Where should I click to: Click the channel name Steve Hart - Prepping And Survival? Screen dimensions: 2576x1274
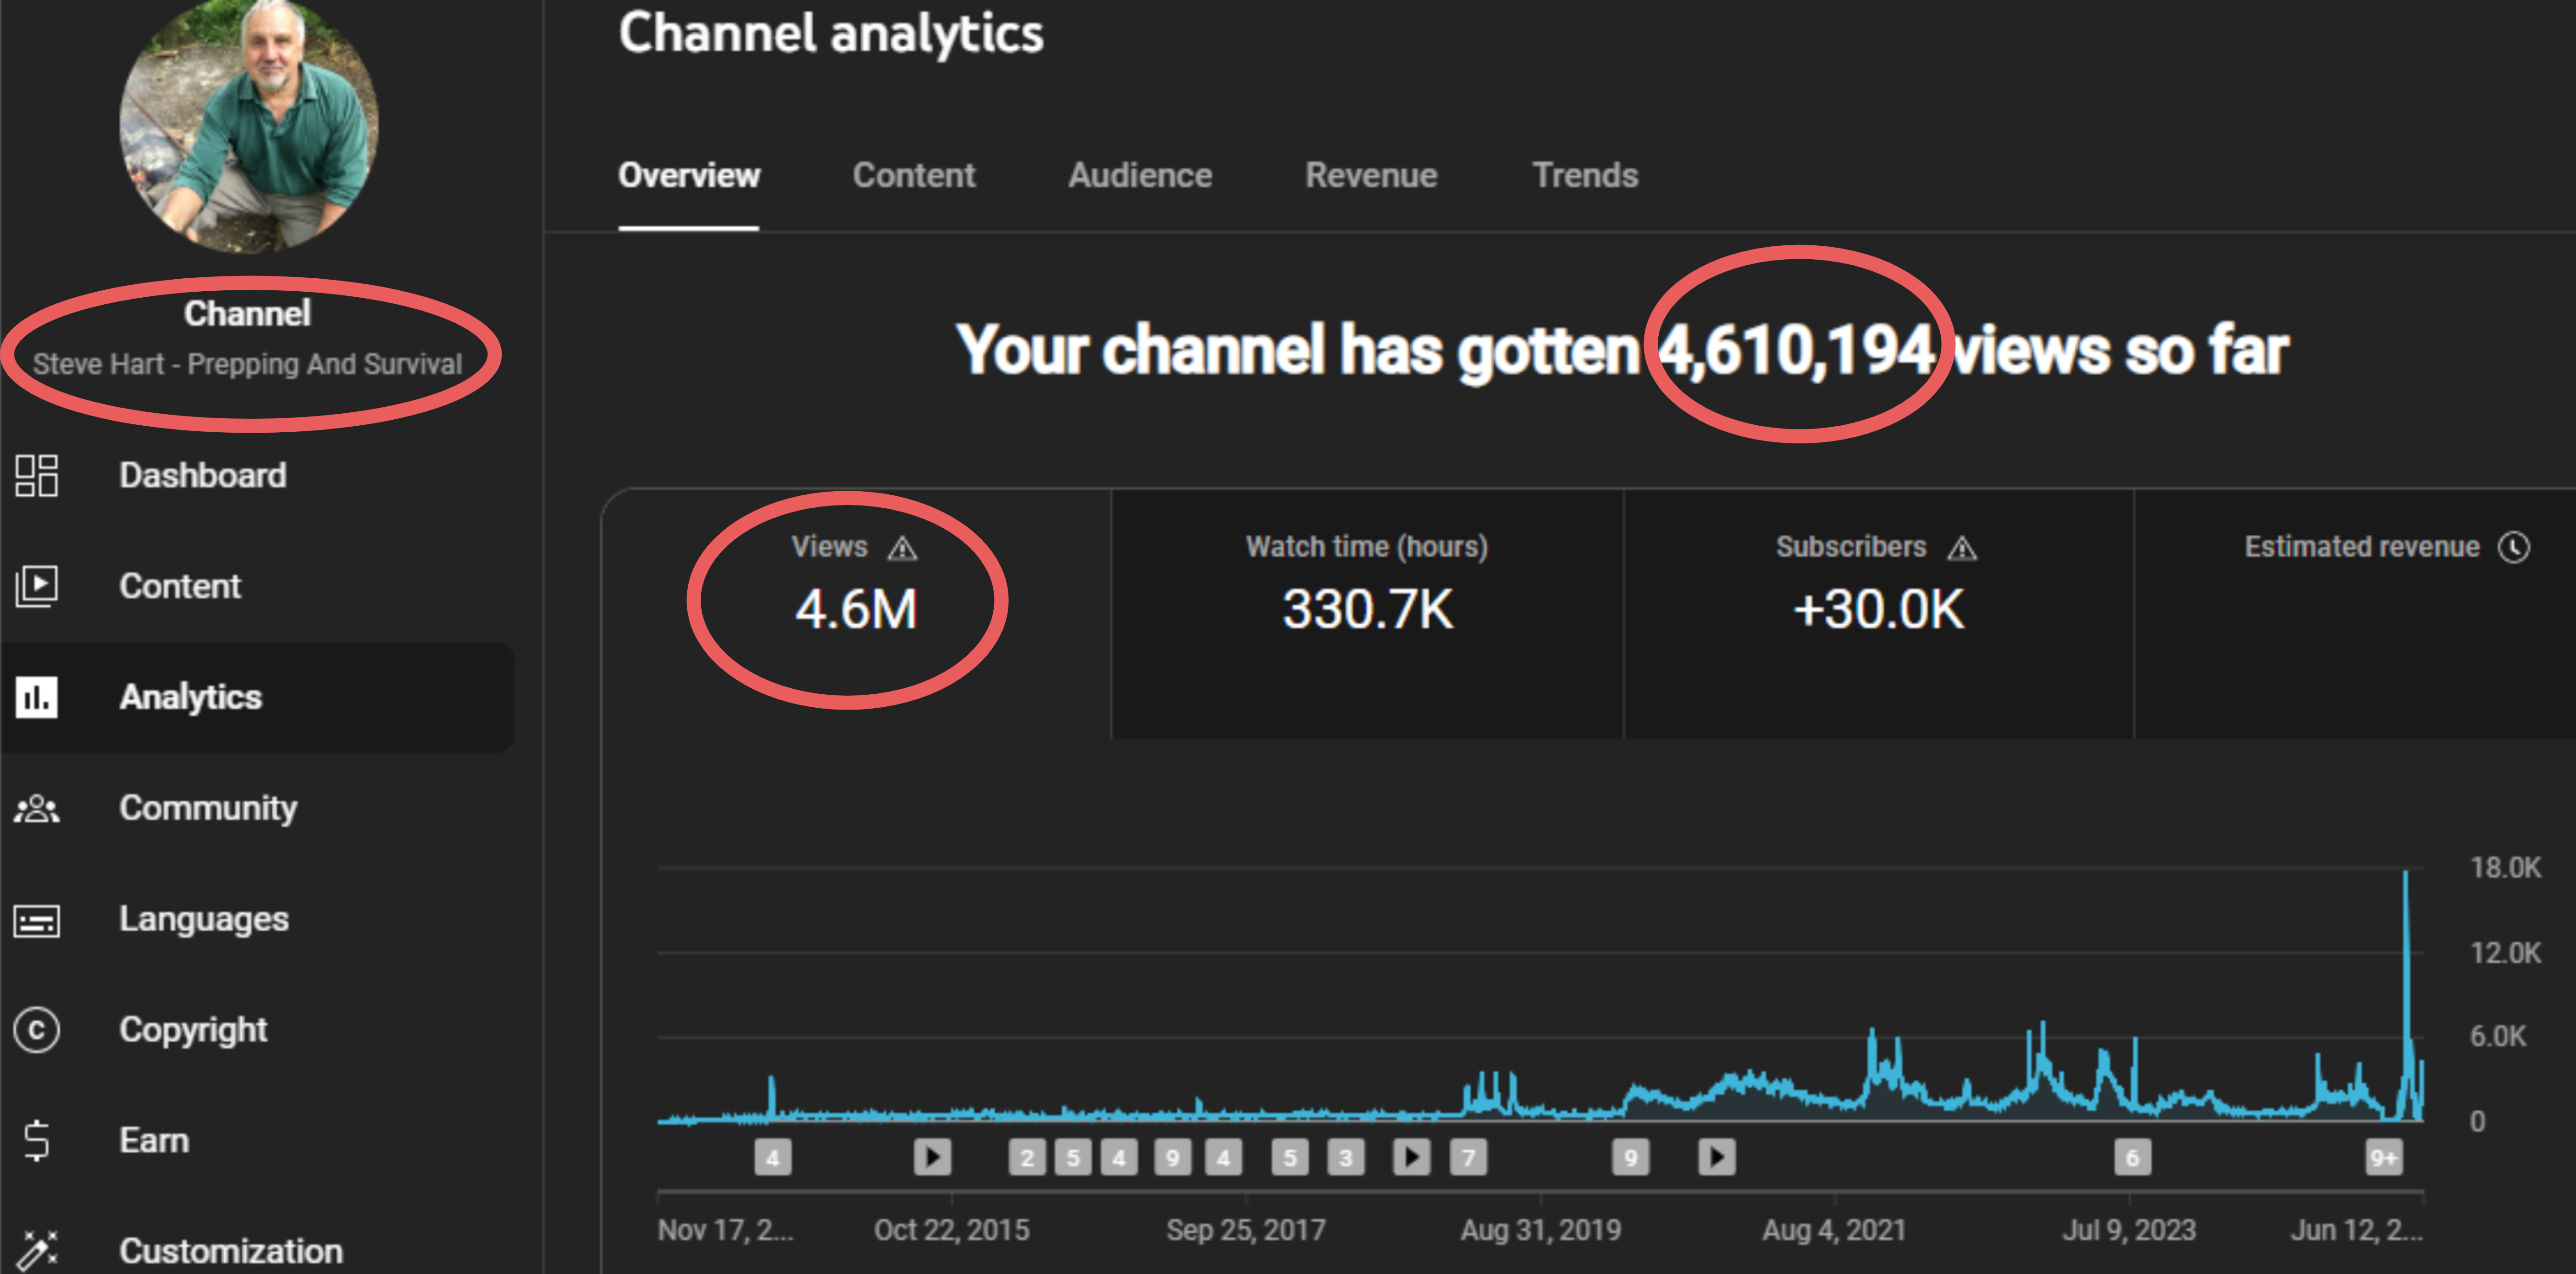pyautogui.click(x=248, y=364)
